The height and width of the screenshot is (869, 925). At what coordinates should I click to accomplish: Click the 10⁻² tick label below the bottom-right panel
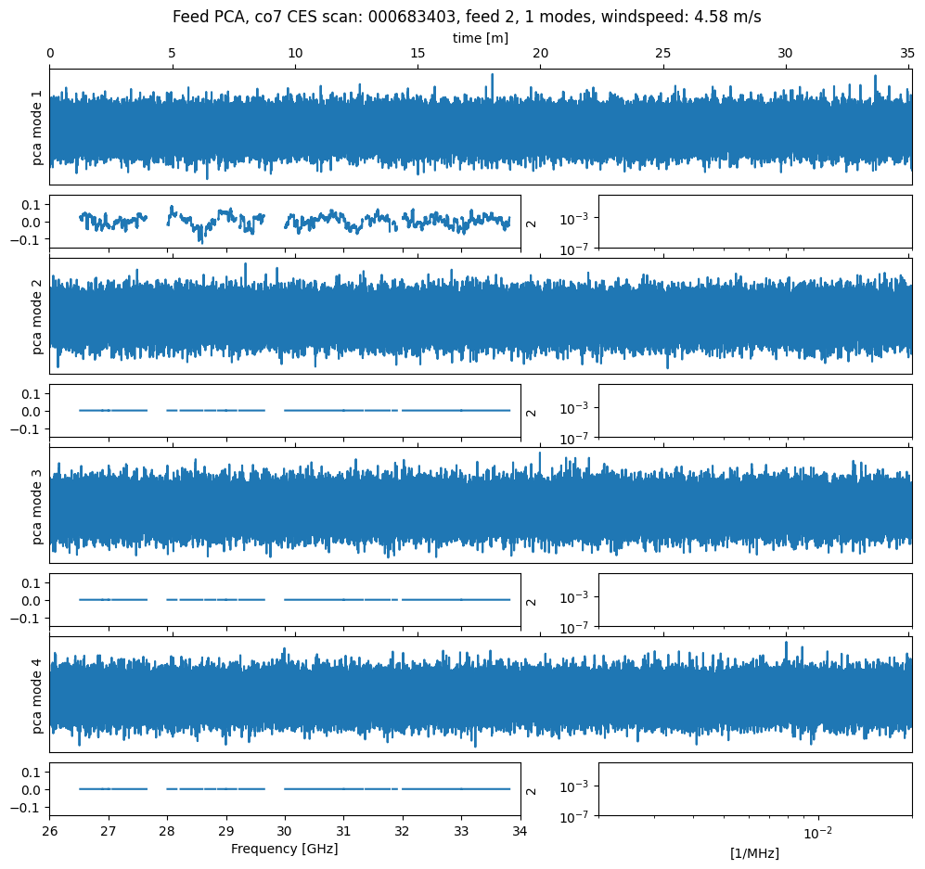click(x=816, y=832)
